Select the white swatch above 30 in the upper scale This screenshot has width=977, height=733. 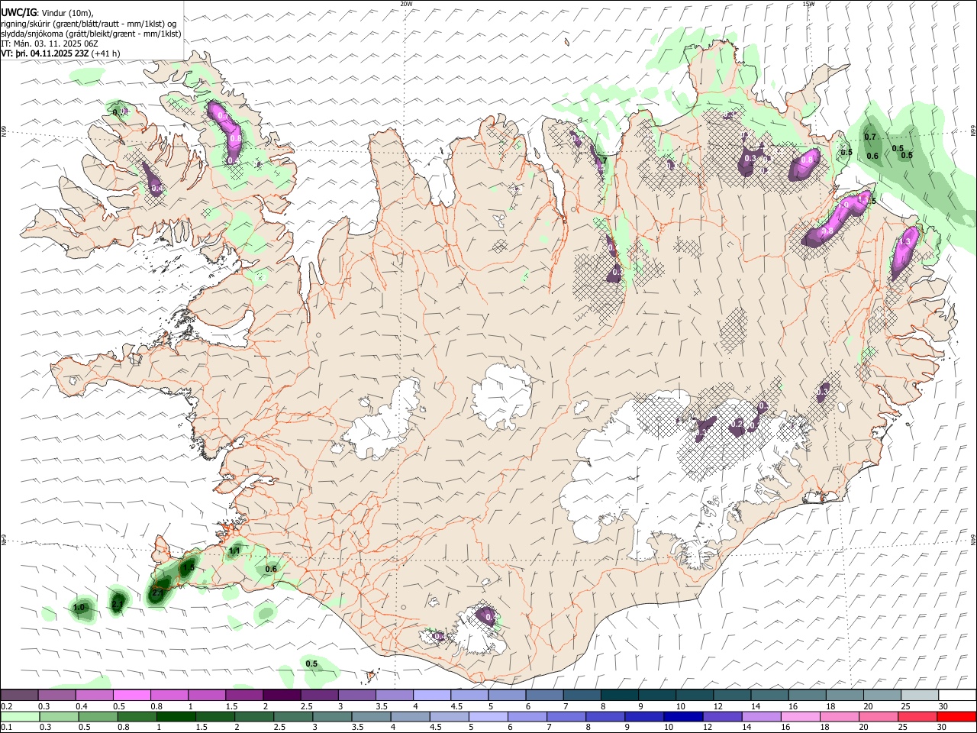coord(958,696)
